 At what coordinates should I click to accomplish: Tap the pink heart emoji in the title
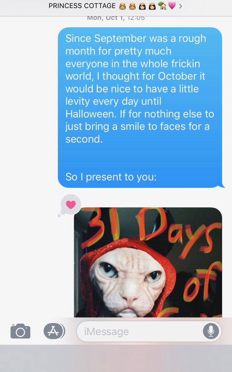(172, 6)
